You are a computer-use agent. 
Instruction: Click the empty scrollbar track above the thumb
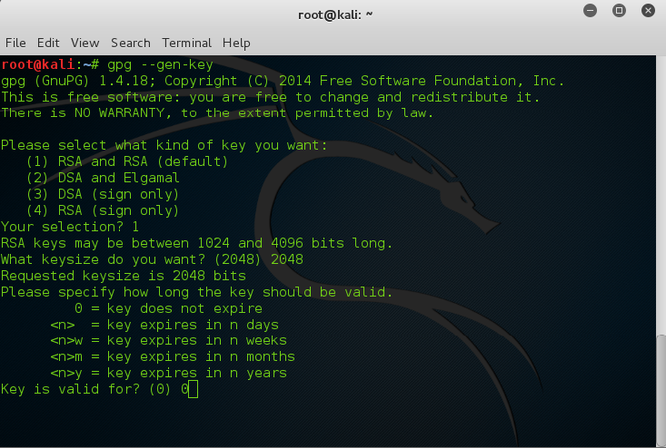(x=660, y=181)
